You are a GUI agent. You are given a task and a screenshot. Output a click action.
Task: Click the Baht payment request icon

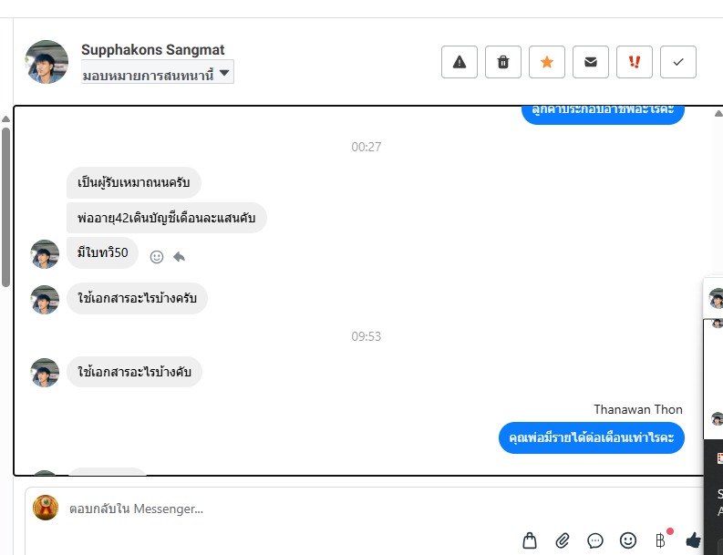pyautogui.click(x=660, y=540)
